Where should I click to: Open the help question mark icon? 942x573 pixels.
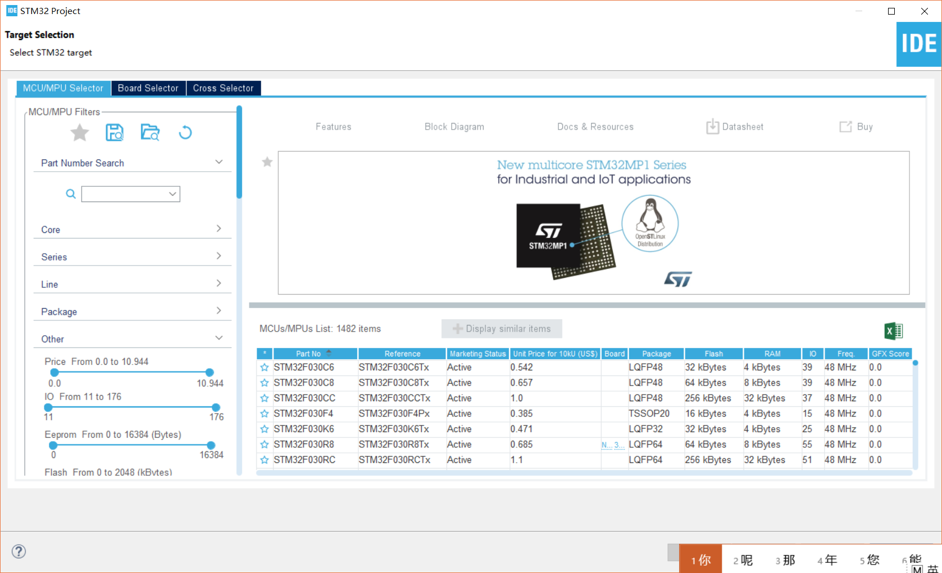pyautogui.click(x=19, y=551)
